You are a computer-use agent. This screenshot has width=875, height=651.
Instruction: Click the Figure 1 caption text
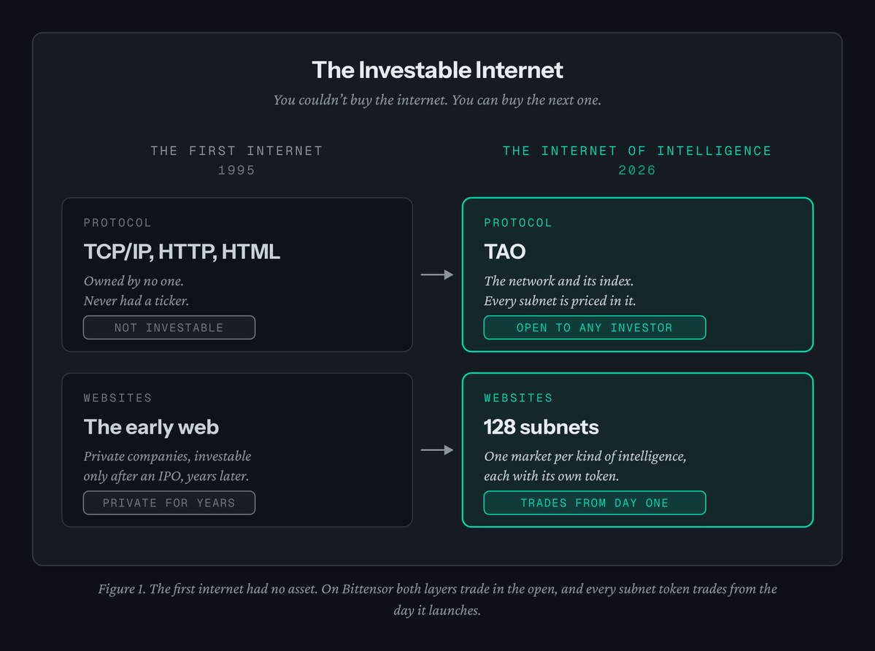pyautogui.click(x=438, y=600)
